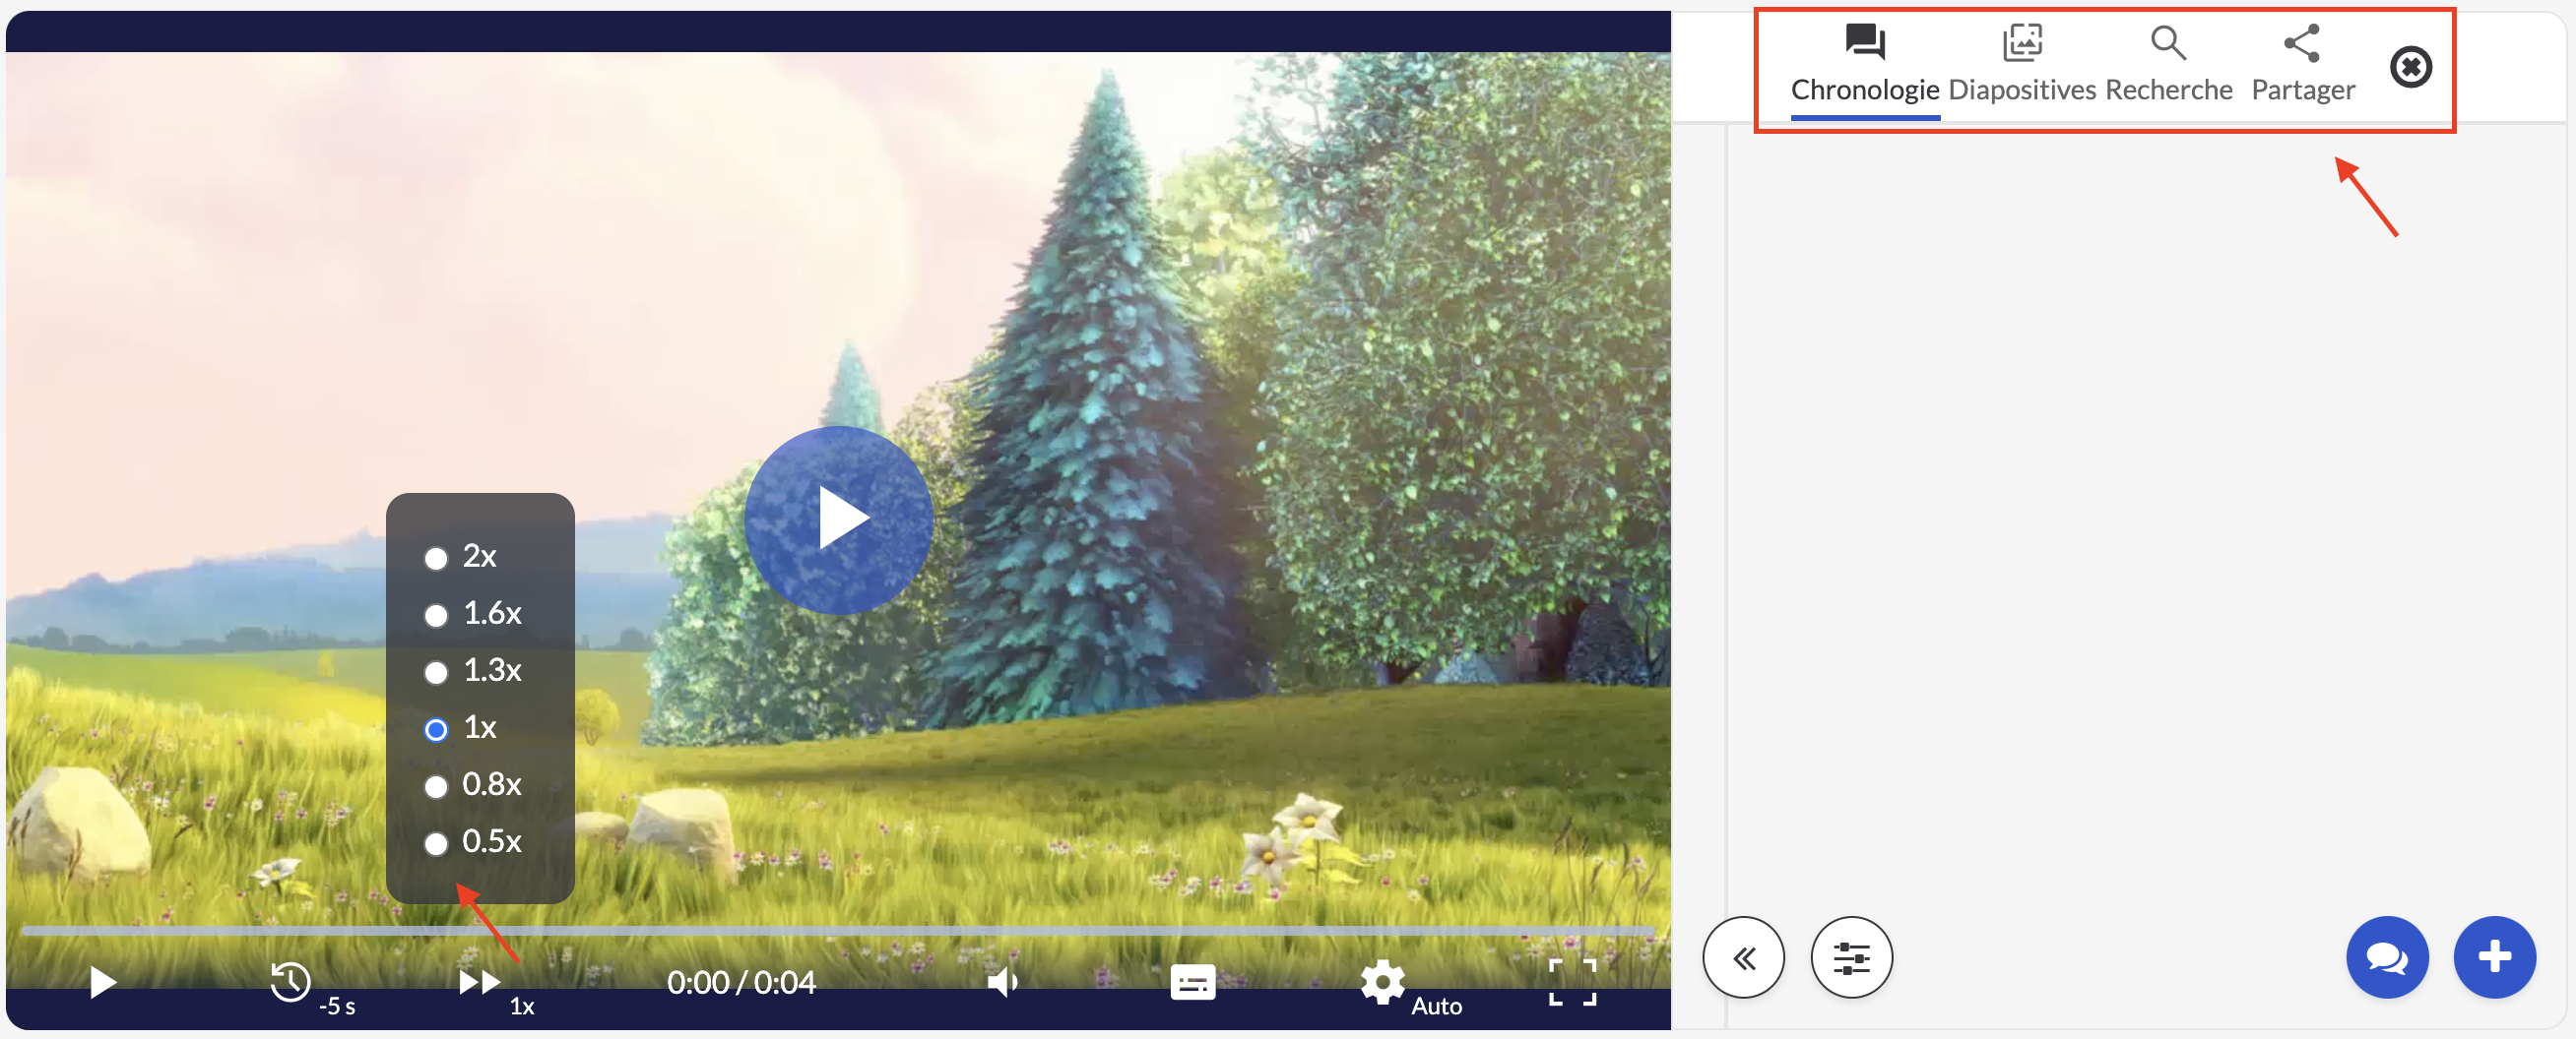Click the large center play button
The image size is (2576, 1039).
(x=838, y=519)
